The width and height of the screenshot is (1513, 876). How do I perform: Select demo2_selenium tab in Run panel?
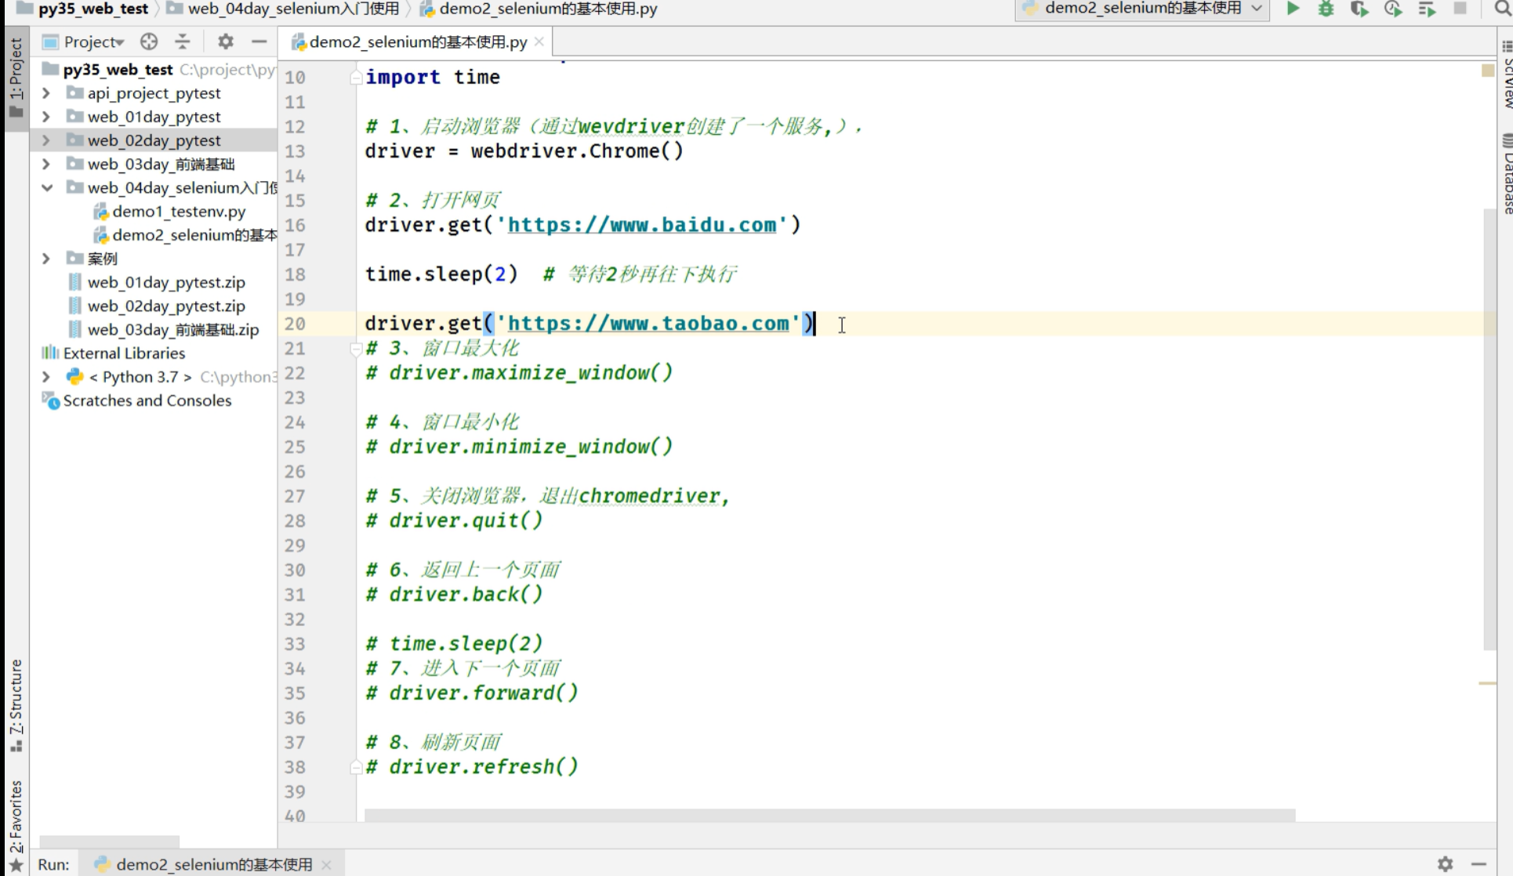[212, 863]
